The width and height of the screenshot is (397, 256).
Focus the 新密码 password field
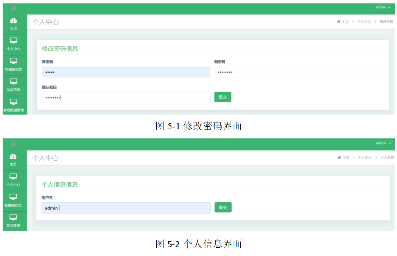pyautogui.click(x=298, y=72)
